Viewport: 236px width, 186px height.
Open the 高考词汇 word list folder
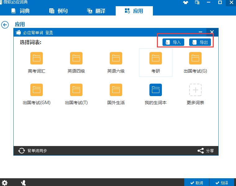point(37,58)
